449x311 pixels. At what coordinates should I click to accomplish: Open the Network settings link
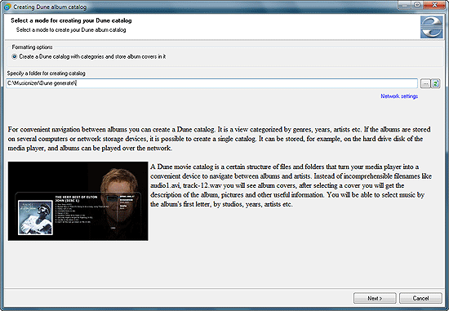399,96
